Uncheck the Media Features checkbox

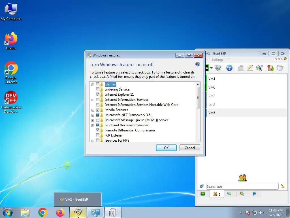pyautogui.click(x=97, y=110)
